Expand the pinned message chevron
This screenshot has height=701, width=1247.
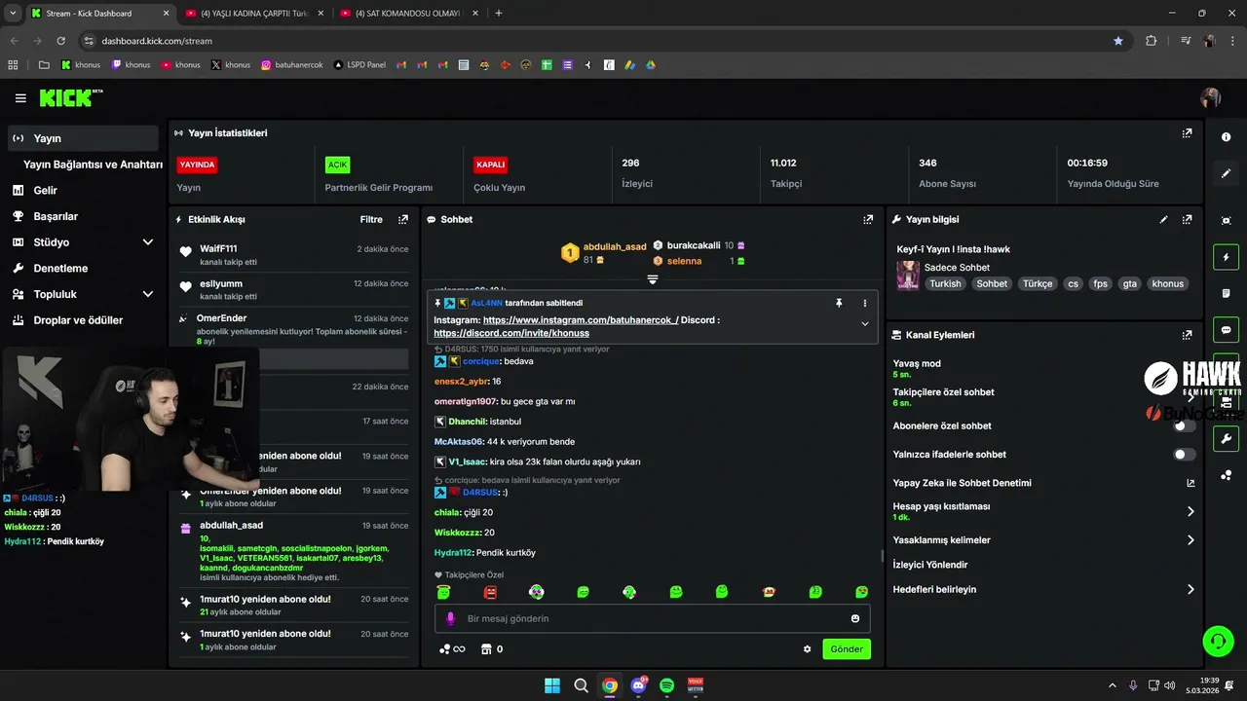coord(864,324)
